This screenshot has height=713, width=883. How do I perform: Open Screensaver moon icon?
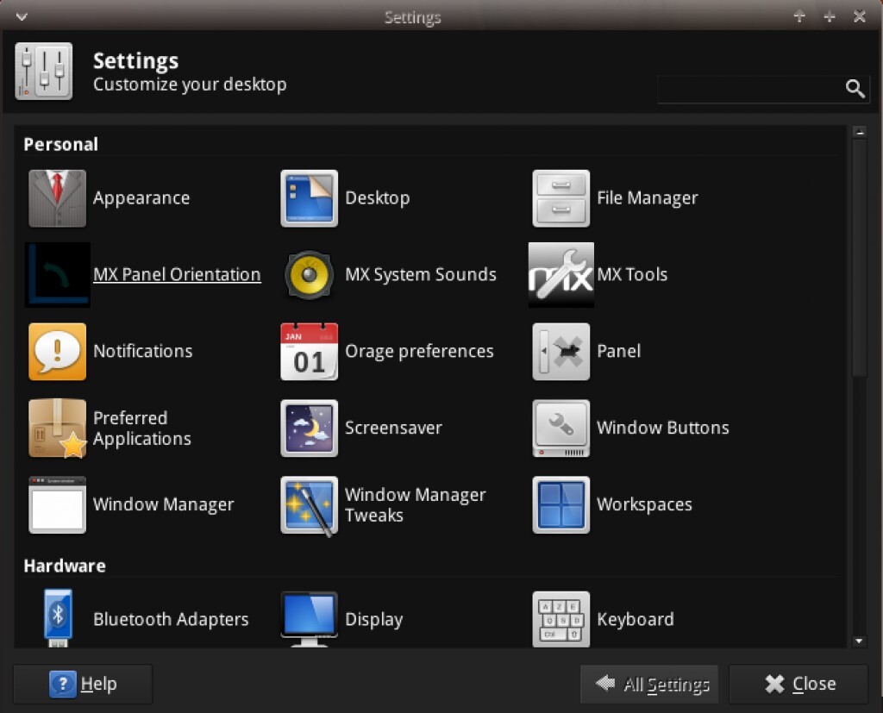309,428
